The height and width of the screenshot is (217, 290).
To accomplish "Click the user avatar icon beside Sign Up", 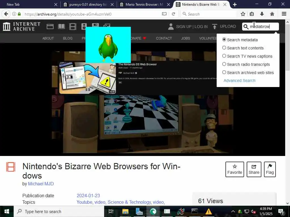I will pos(171,27).
